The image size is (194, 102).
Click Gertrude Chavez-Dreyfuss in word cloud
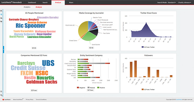24,20
